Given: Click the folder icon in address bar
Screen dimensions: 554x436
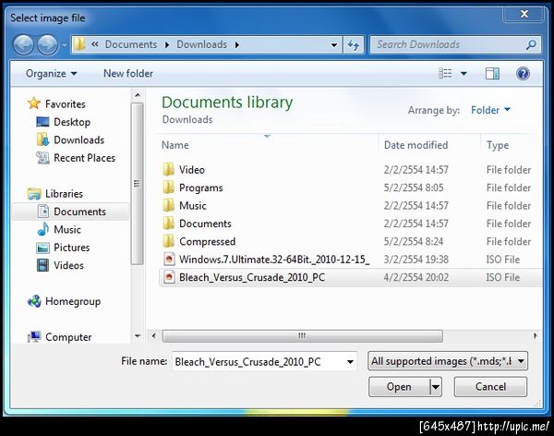Looking at the screenshot, I should click(80, 44).
